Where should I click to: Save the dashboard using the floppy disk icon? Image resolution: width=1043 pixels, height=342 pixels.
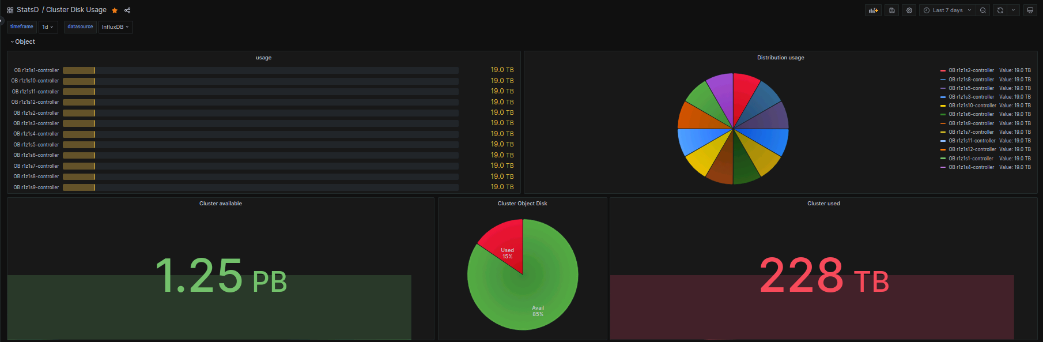click(892, 10)
